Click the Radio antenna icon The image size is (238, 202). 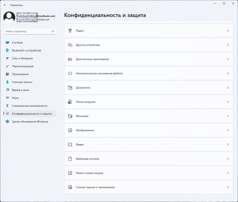click(x=70, y=31)
